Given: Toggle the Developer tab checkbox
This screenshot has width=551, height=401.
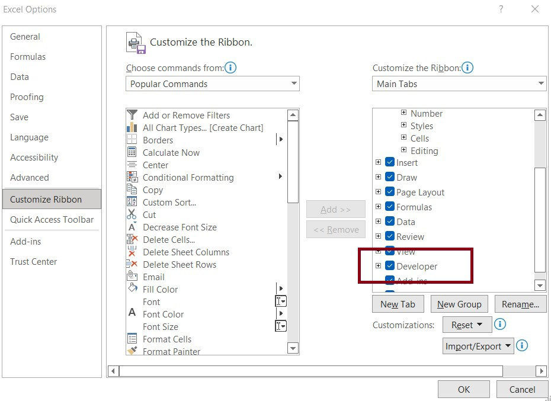Looking at the screenshot, I should click(x=390, y=265).
